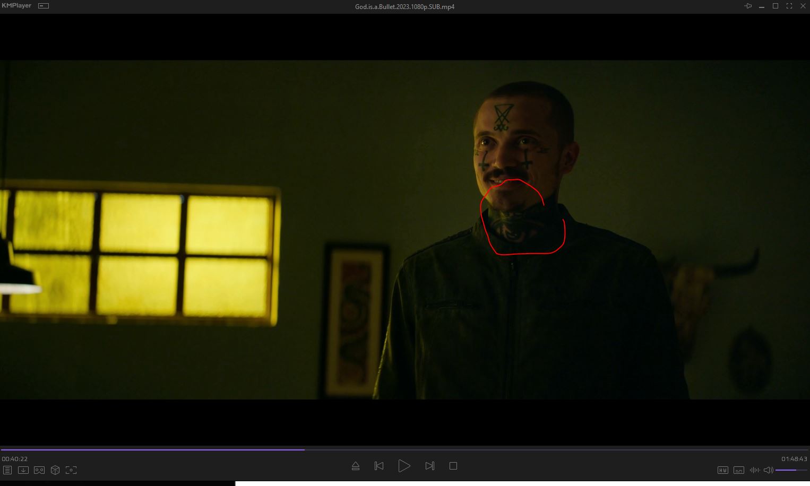This screenshot has width=810, height=486.
Task: Open file with the eject icon
Action: [356, 466]
